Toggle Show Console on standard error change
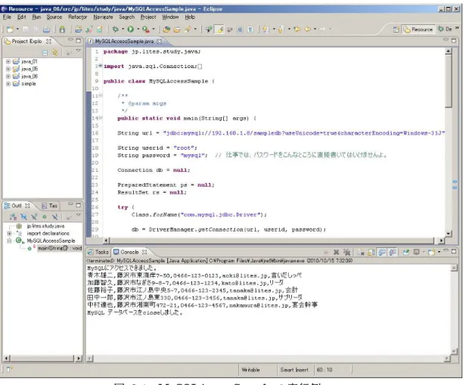Image resolution: width=463 pixels, height=385 pixels. [x=393, y=252]
